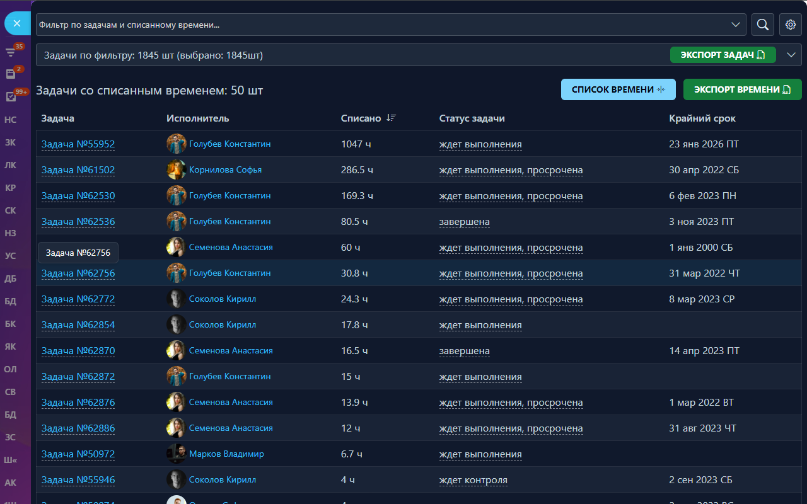This screenshot has width=807, height=504.
Task: Click the ЭКСПОРТ ВРЕМЕНИ button
Action: coord(742,89)
